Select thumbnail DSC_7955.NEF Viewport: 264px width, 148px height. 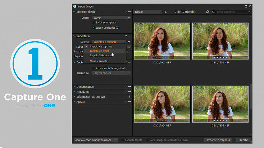click(220, 104)
